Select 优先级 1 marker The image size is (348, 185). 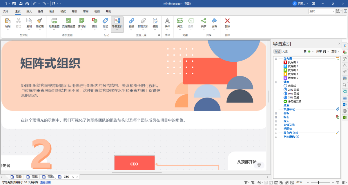[x=291, y=62]
